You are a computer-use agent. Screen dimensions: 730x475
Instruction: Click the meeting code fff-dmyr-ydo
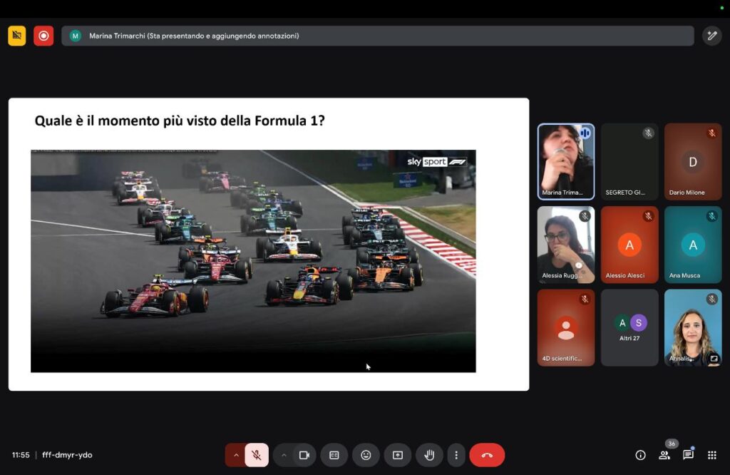click(x=67, y=455)
